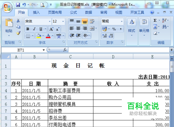Decrease indent icon
The width and height of the screenshot is (174, 127).
[x=72, y=35]
